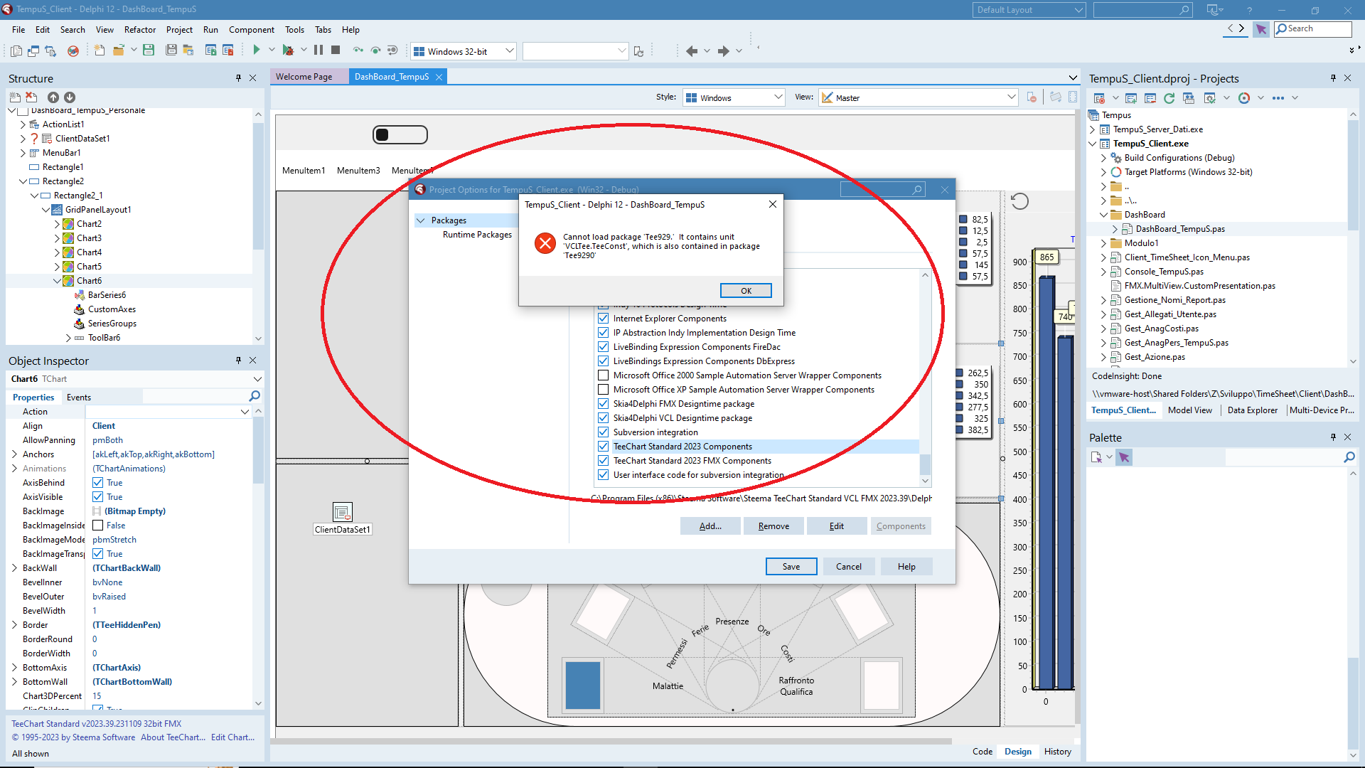Click Save in the Project Options dialog

[791, 567]
